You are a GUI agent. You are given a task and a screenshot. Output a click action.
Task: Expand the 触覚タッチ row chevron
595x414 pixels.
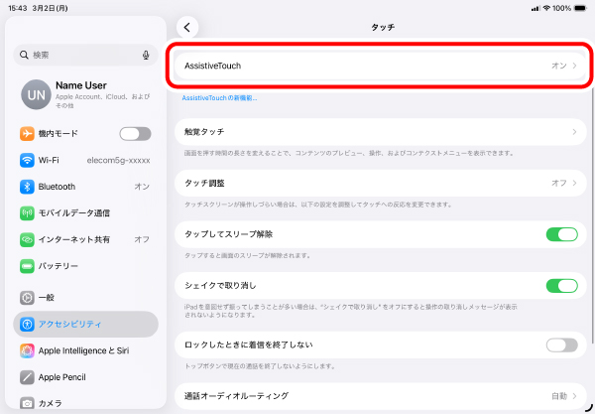point(574,132)
